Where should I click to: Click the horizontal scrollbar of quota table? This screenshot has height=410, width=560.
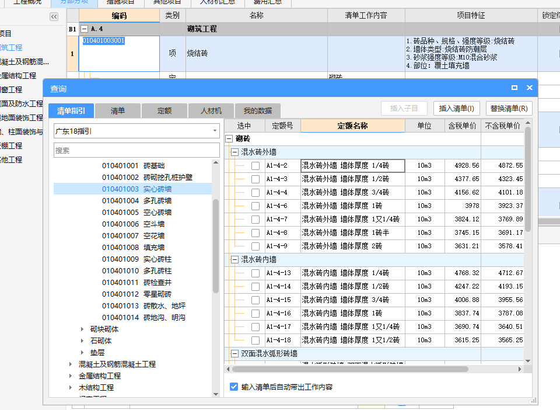click(x=350, y=369)
